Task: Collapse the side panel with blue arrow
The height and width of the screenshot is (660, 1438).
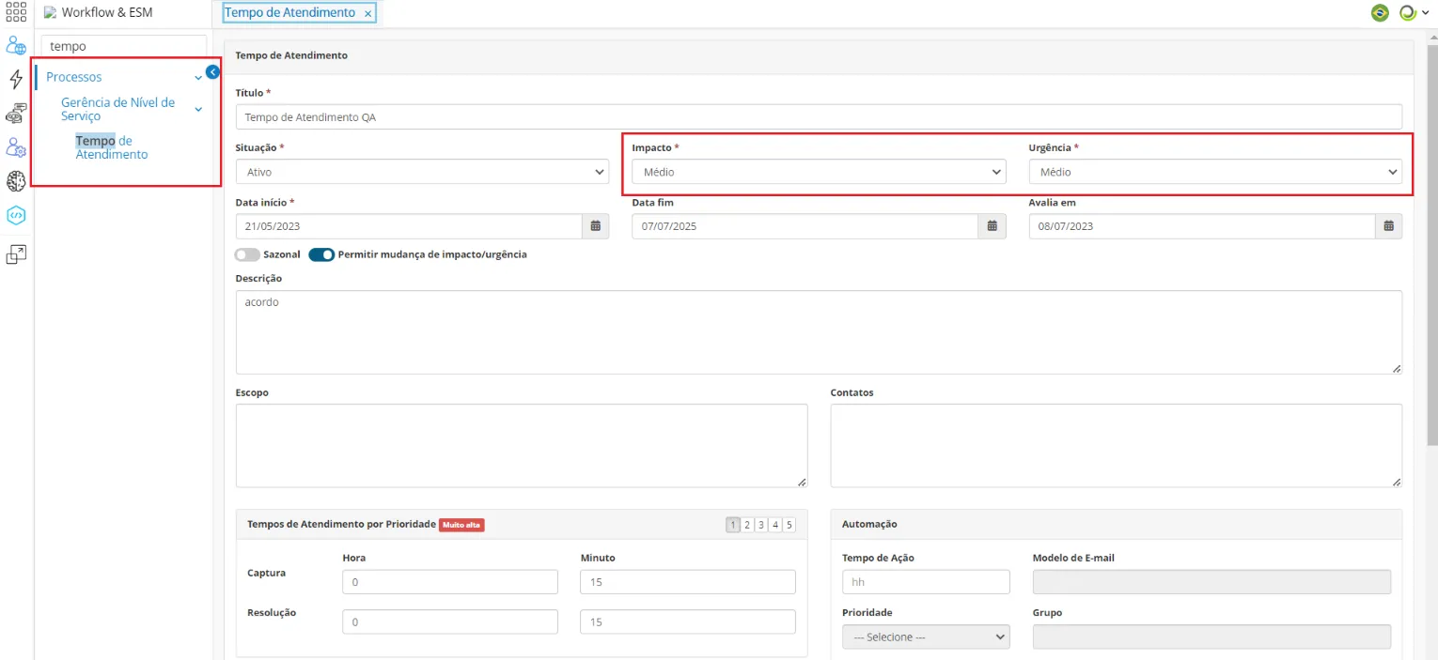Action: click(212, 71)
